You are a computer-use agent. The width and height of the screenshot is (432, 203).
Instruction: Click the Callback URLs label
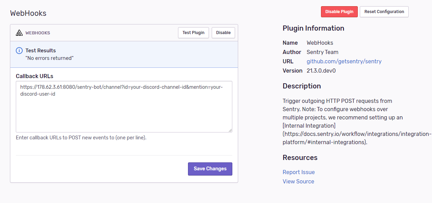(x=34, y=76)
